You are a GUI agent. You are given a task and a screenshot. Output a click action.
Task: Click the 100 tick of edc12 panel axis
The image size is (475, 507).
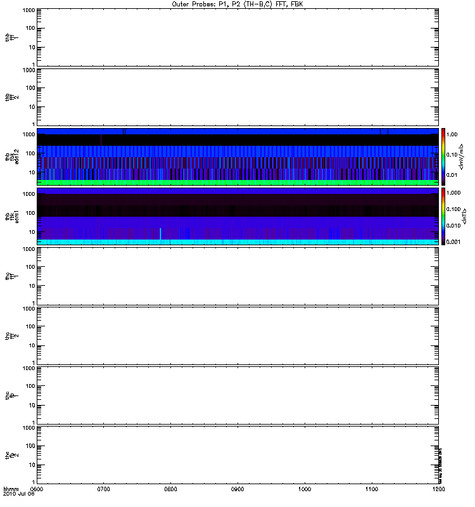point(30,153)
